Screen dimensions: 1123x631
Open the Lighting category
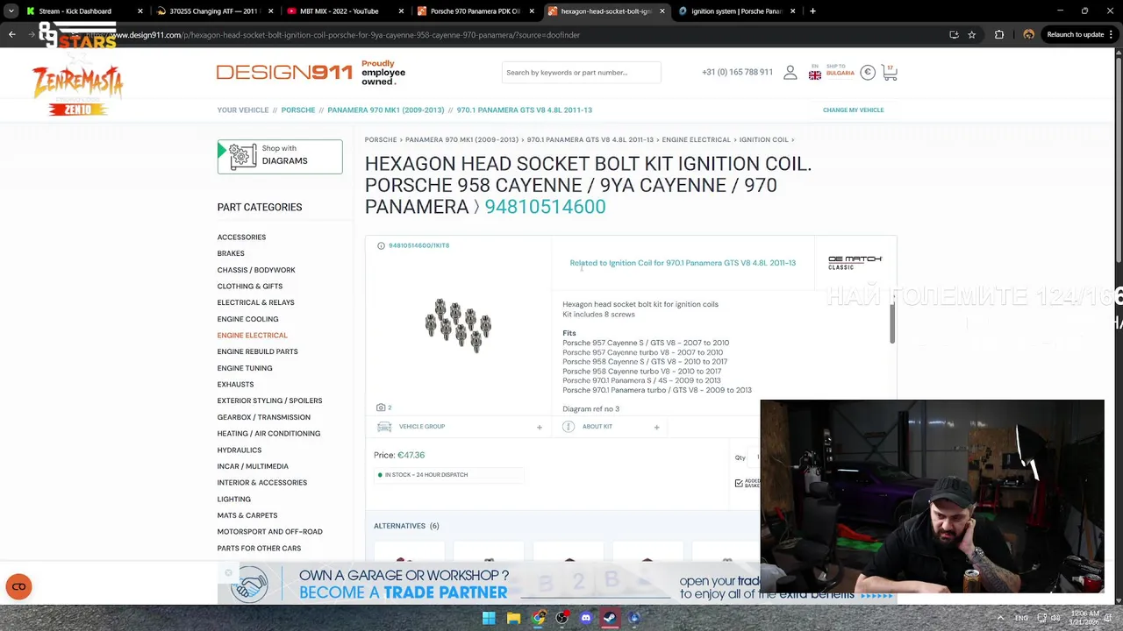pyautogui.click(x=233, y=500)
